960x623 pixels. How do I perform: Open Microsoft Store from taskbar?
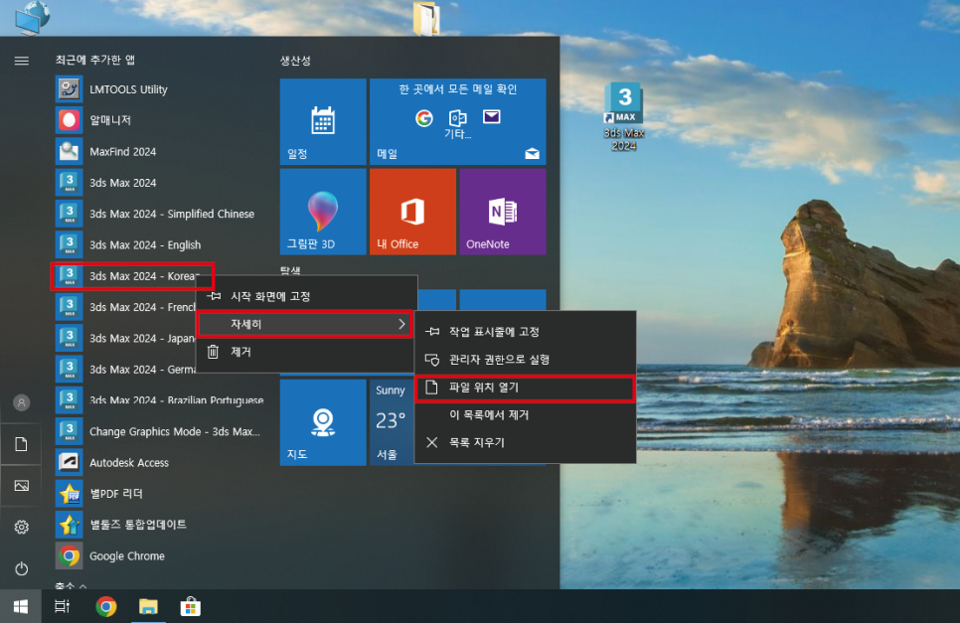point(191,606)
